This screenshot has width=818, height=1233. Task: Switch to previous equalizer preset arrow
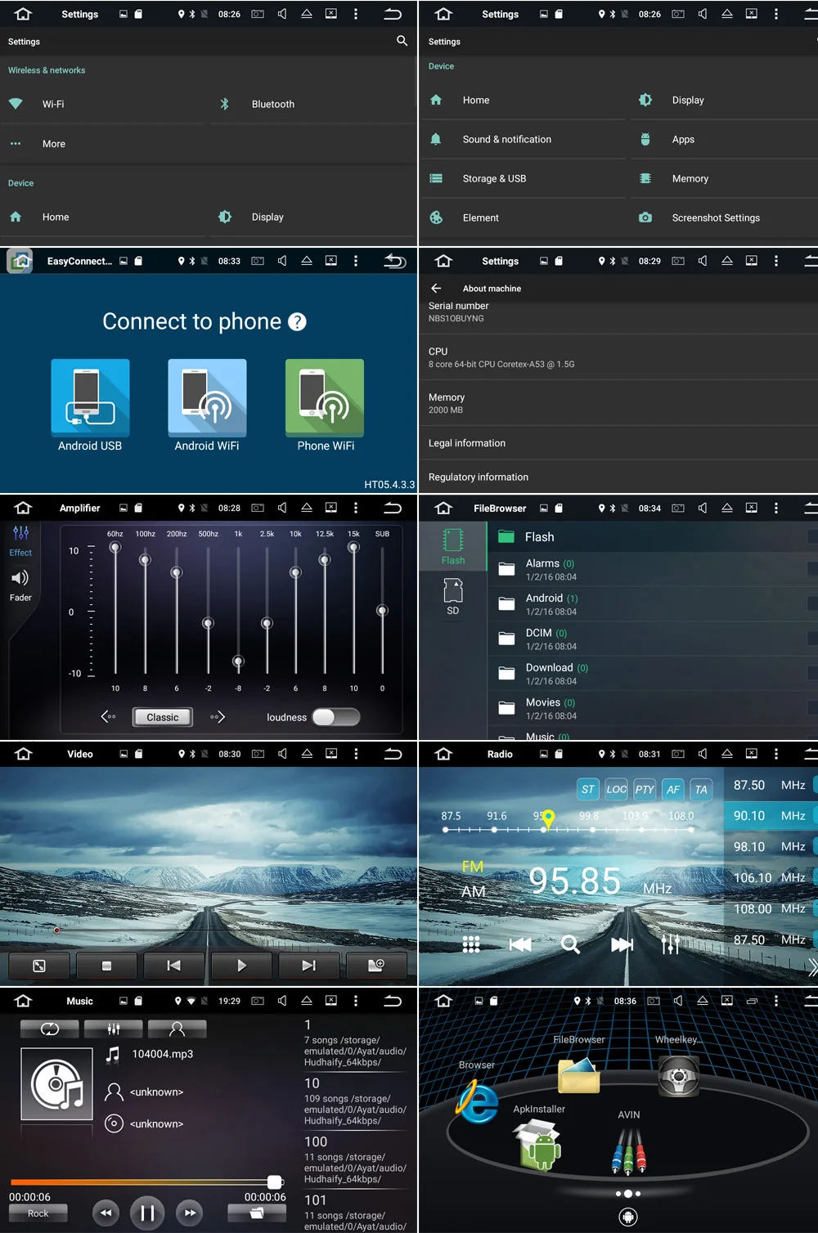108,717
